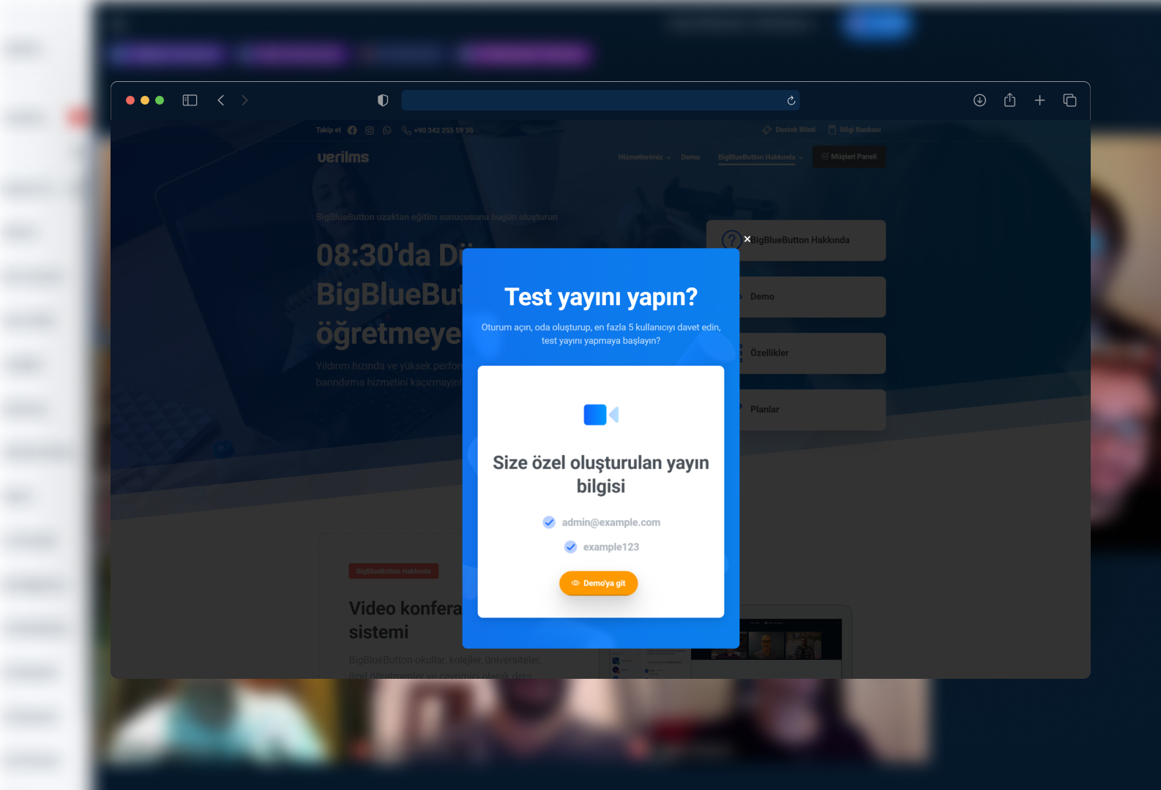Image resolution: width=1161 pixels, height=790 pixels.
Task: Open a new Safari tab
Action: (1039, 100)
